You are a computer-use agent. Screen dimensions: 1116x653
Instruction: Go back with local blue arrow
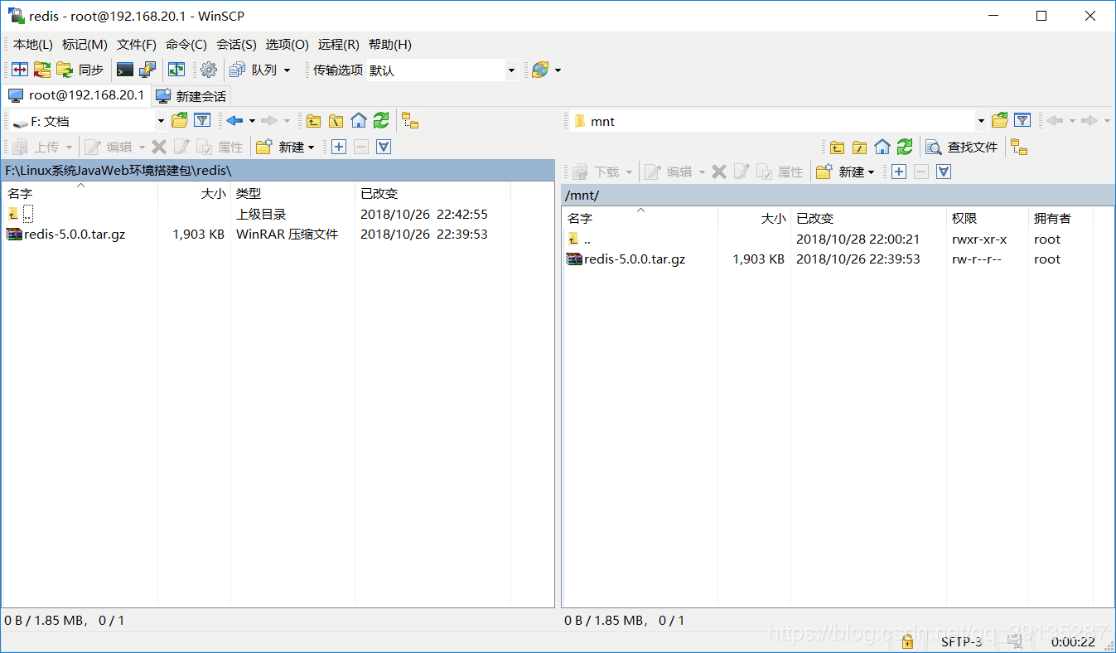click(x=234, y=121)
